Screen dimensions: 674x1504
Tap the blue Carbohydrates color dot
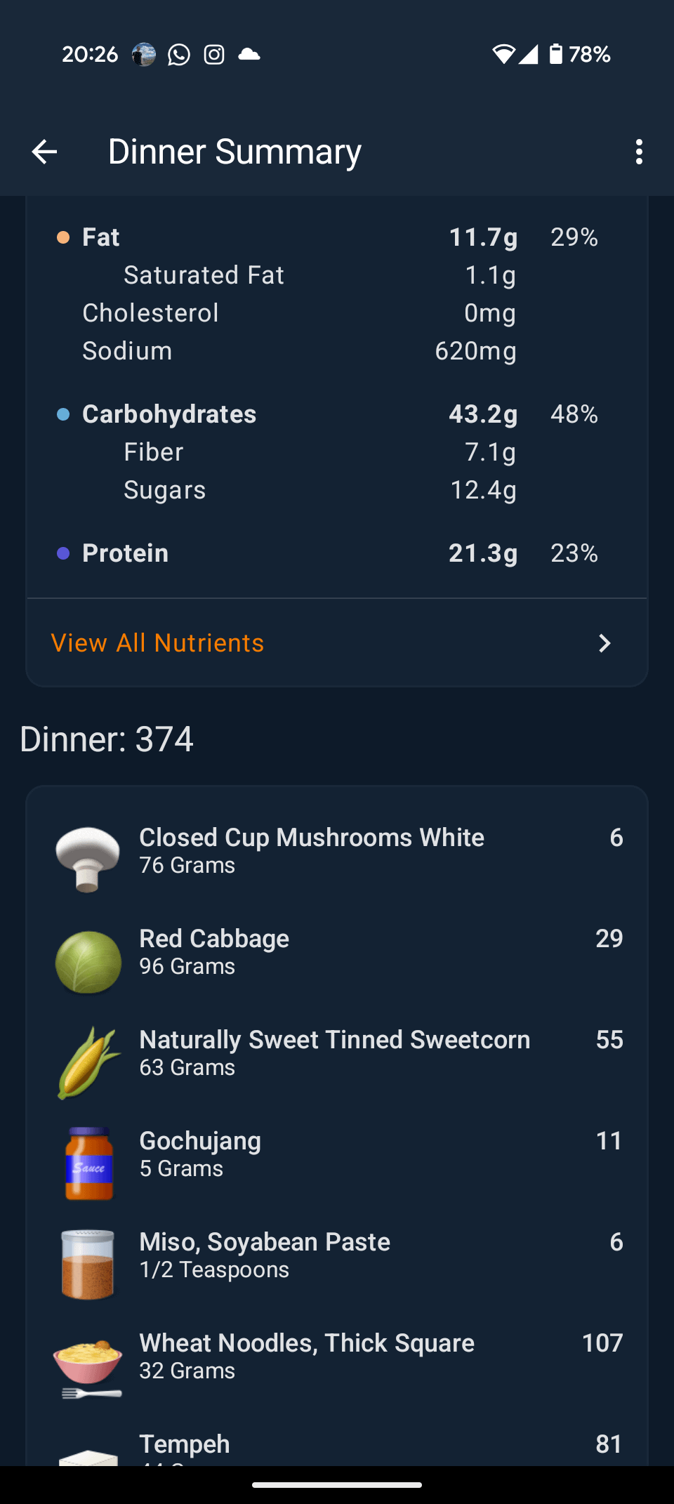tap(63, 414)
